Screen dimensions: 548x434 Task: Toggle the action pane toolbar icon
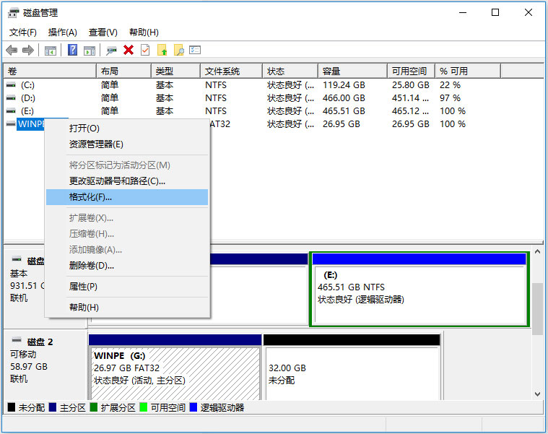coord(90,51)
